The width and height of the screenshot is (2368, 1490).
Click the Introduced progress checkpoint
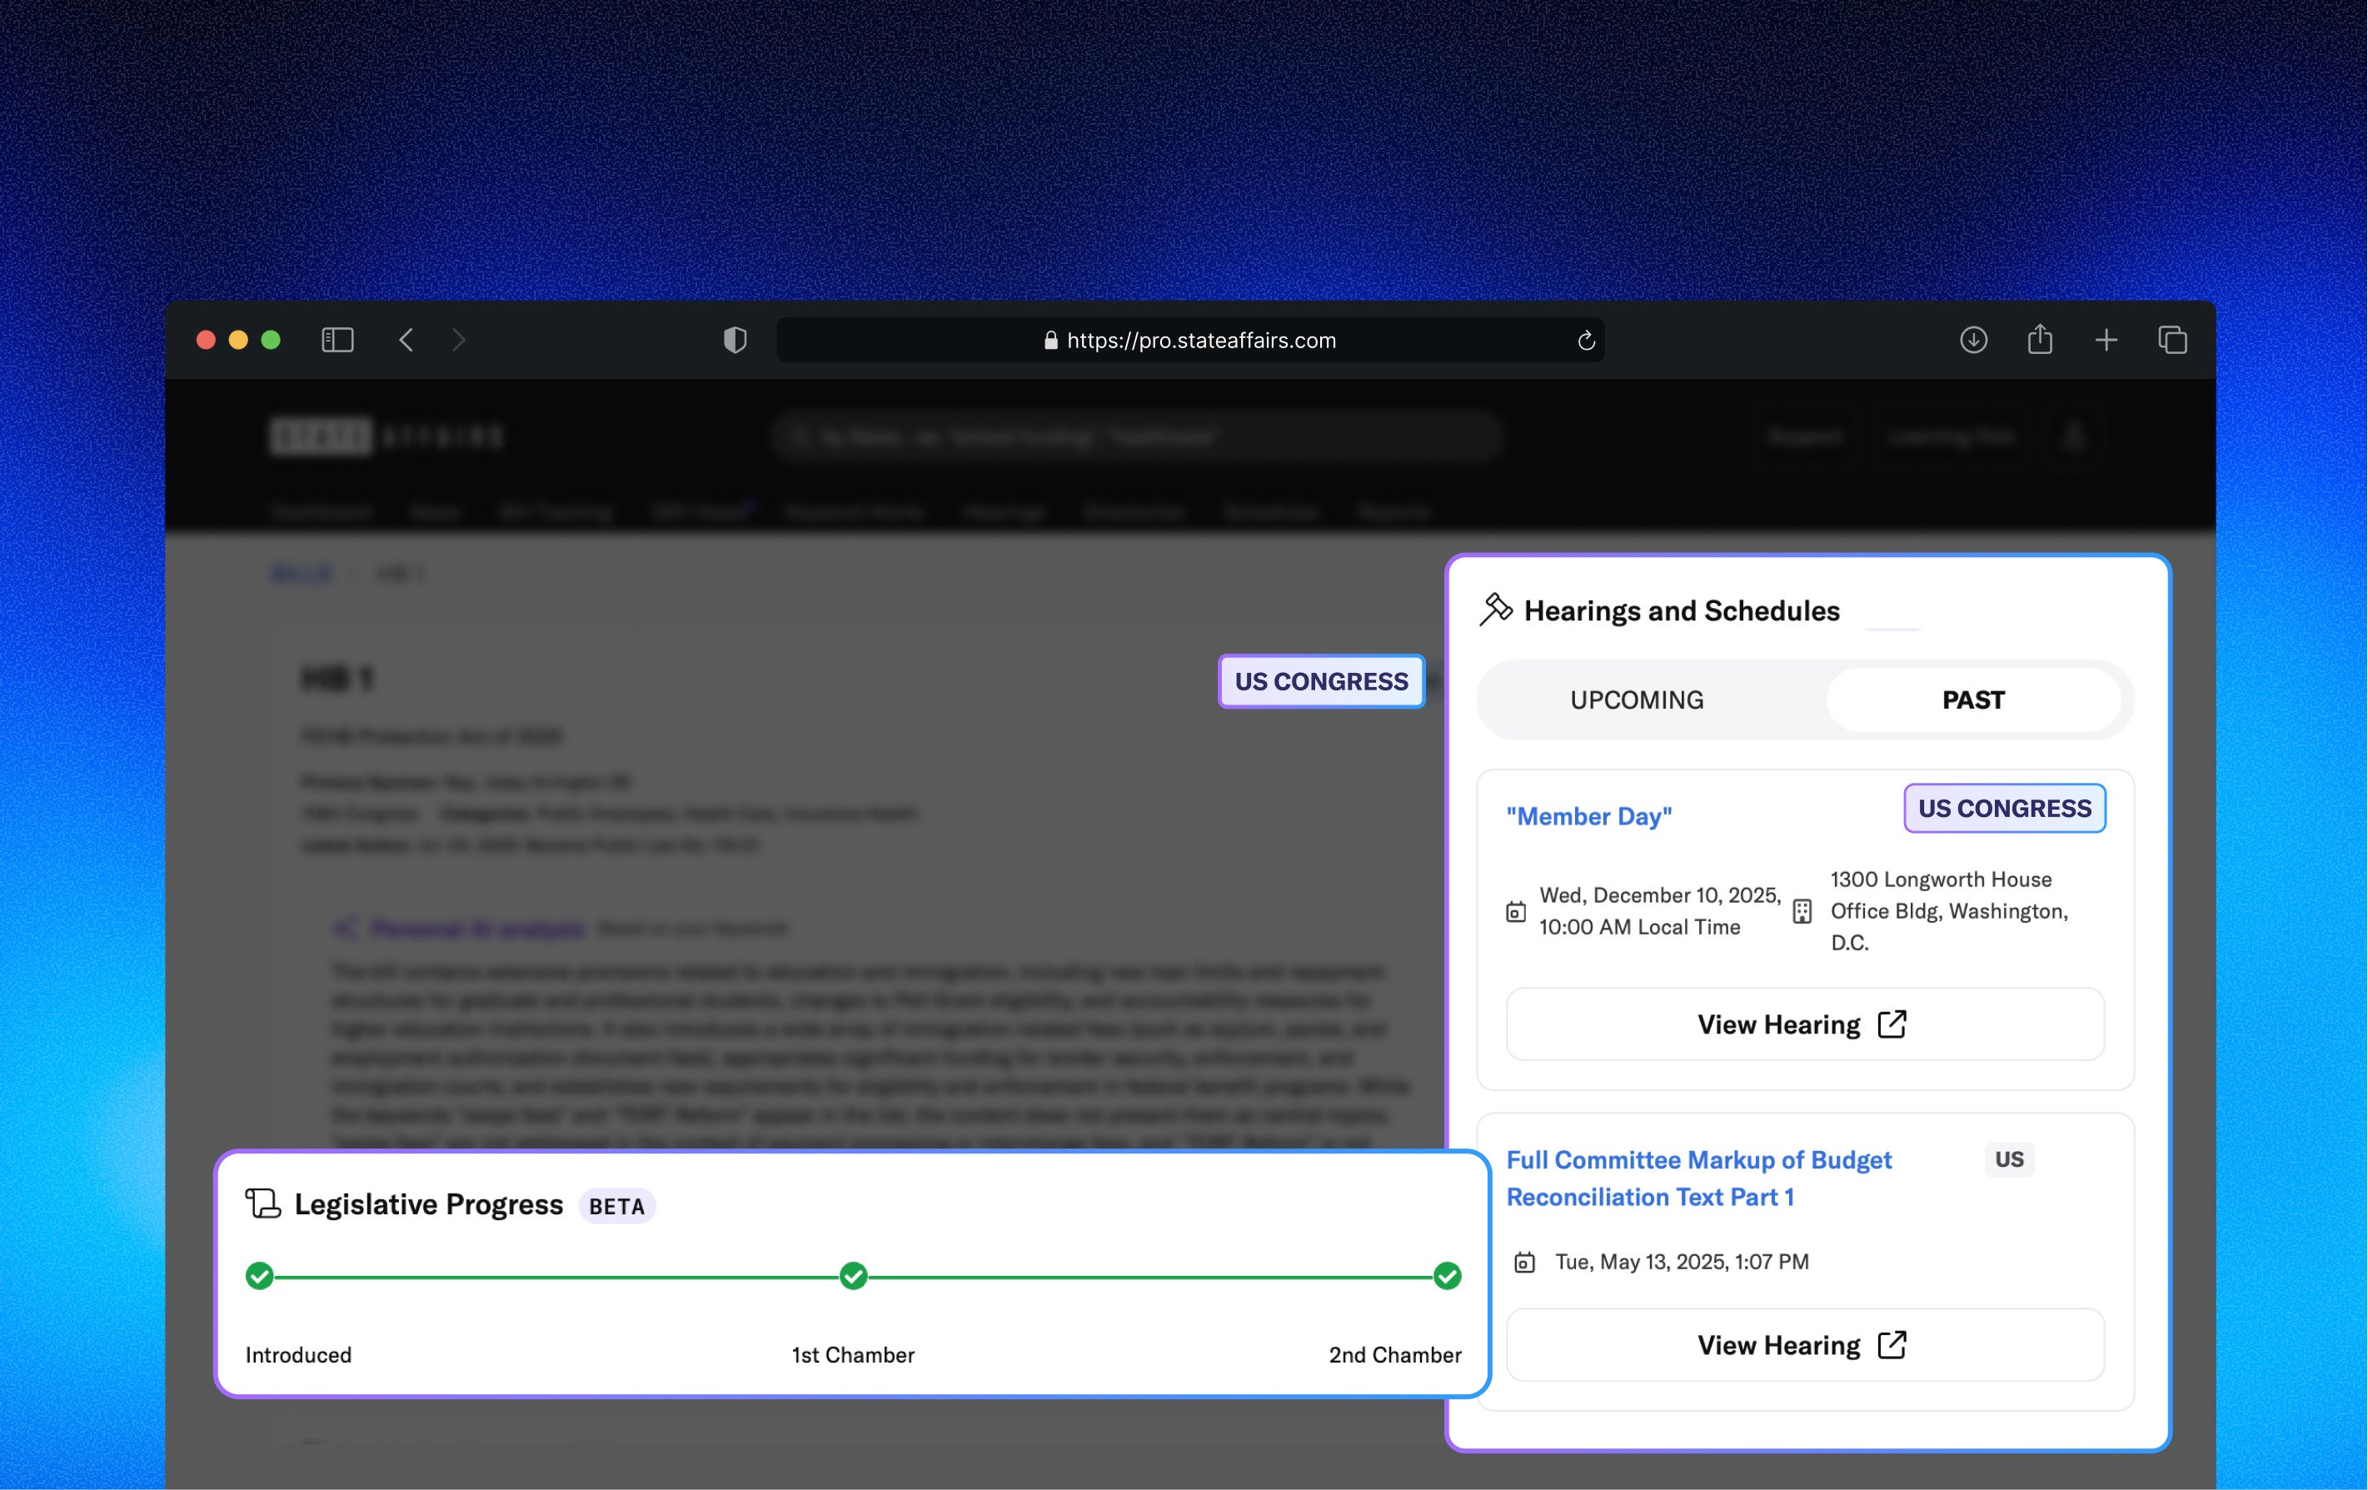pyautogui.click(x=260, y=1276)
